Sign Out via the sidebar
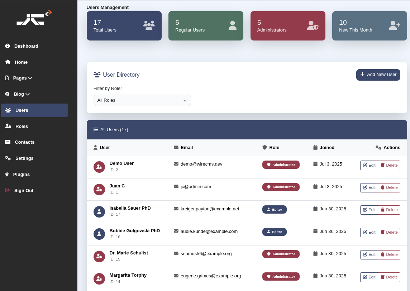This screenshot has width=410, height=291. click(34, 190)
